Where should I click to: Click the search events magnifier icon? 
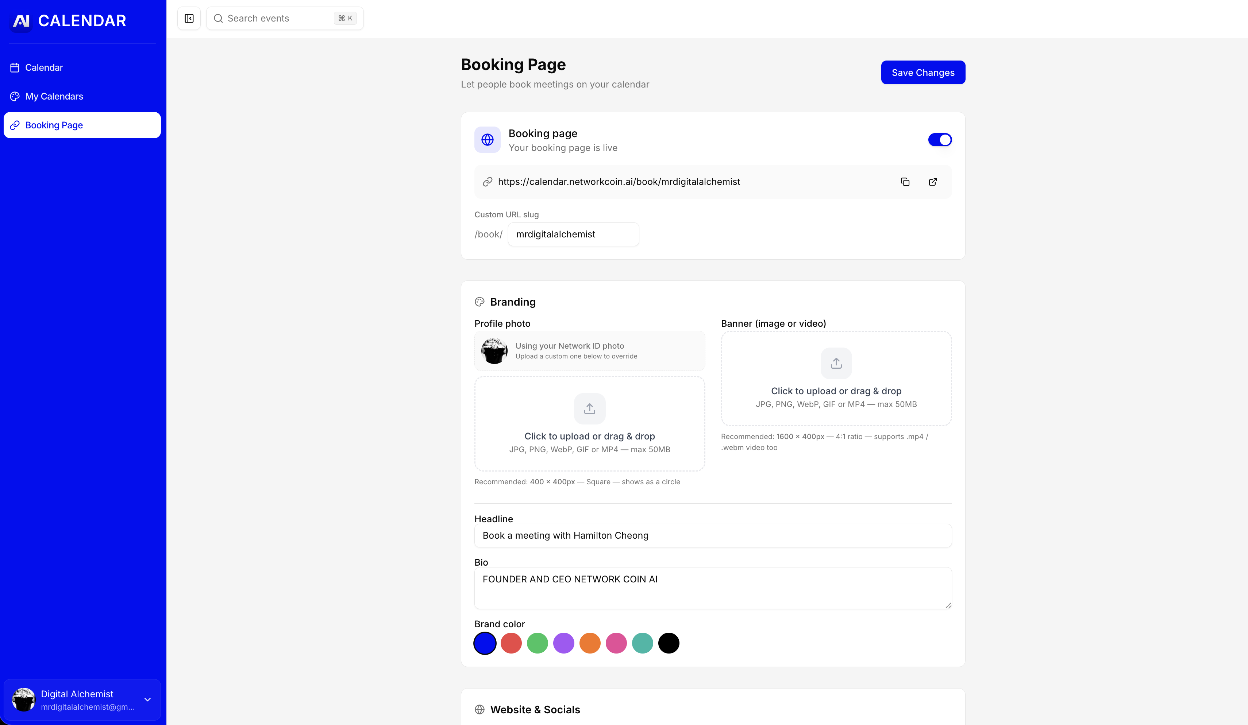(218, 18)
